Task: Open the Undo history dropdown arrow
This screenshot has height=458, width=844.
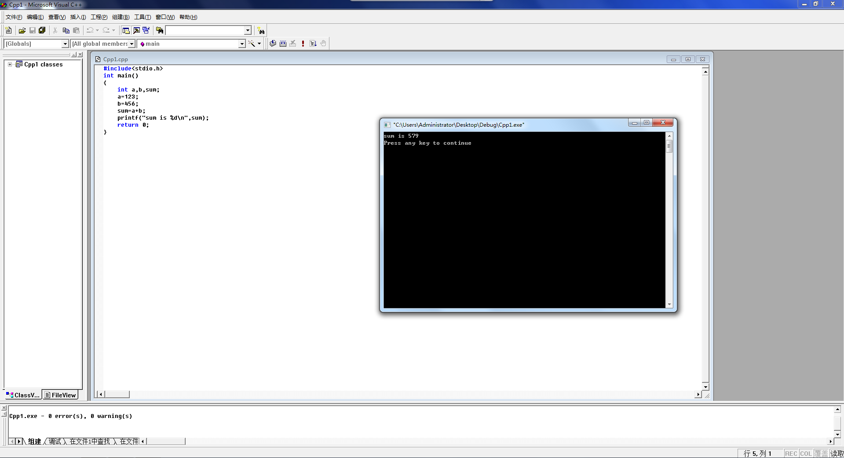Action: coord(97,30)
